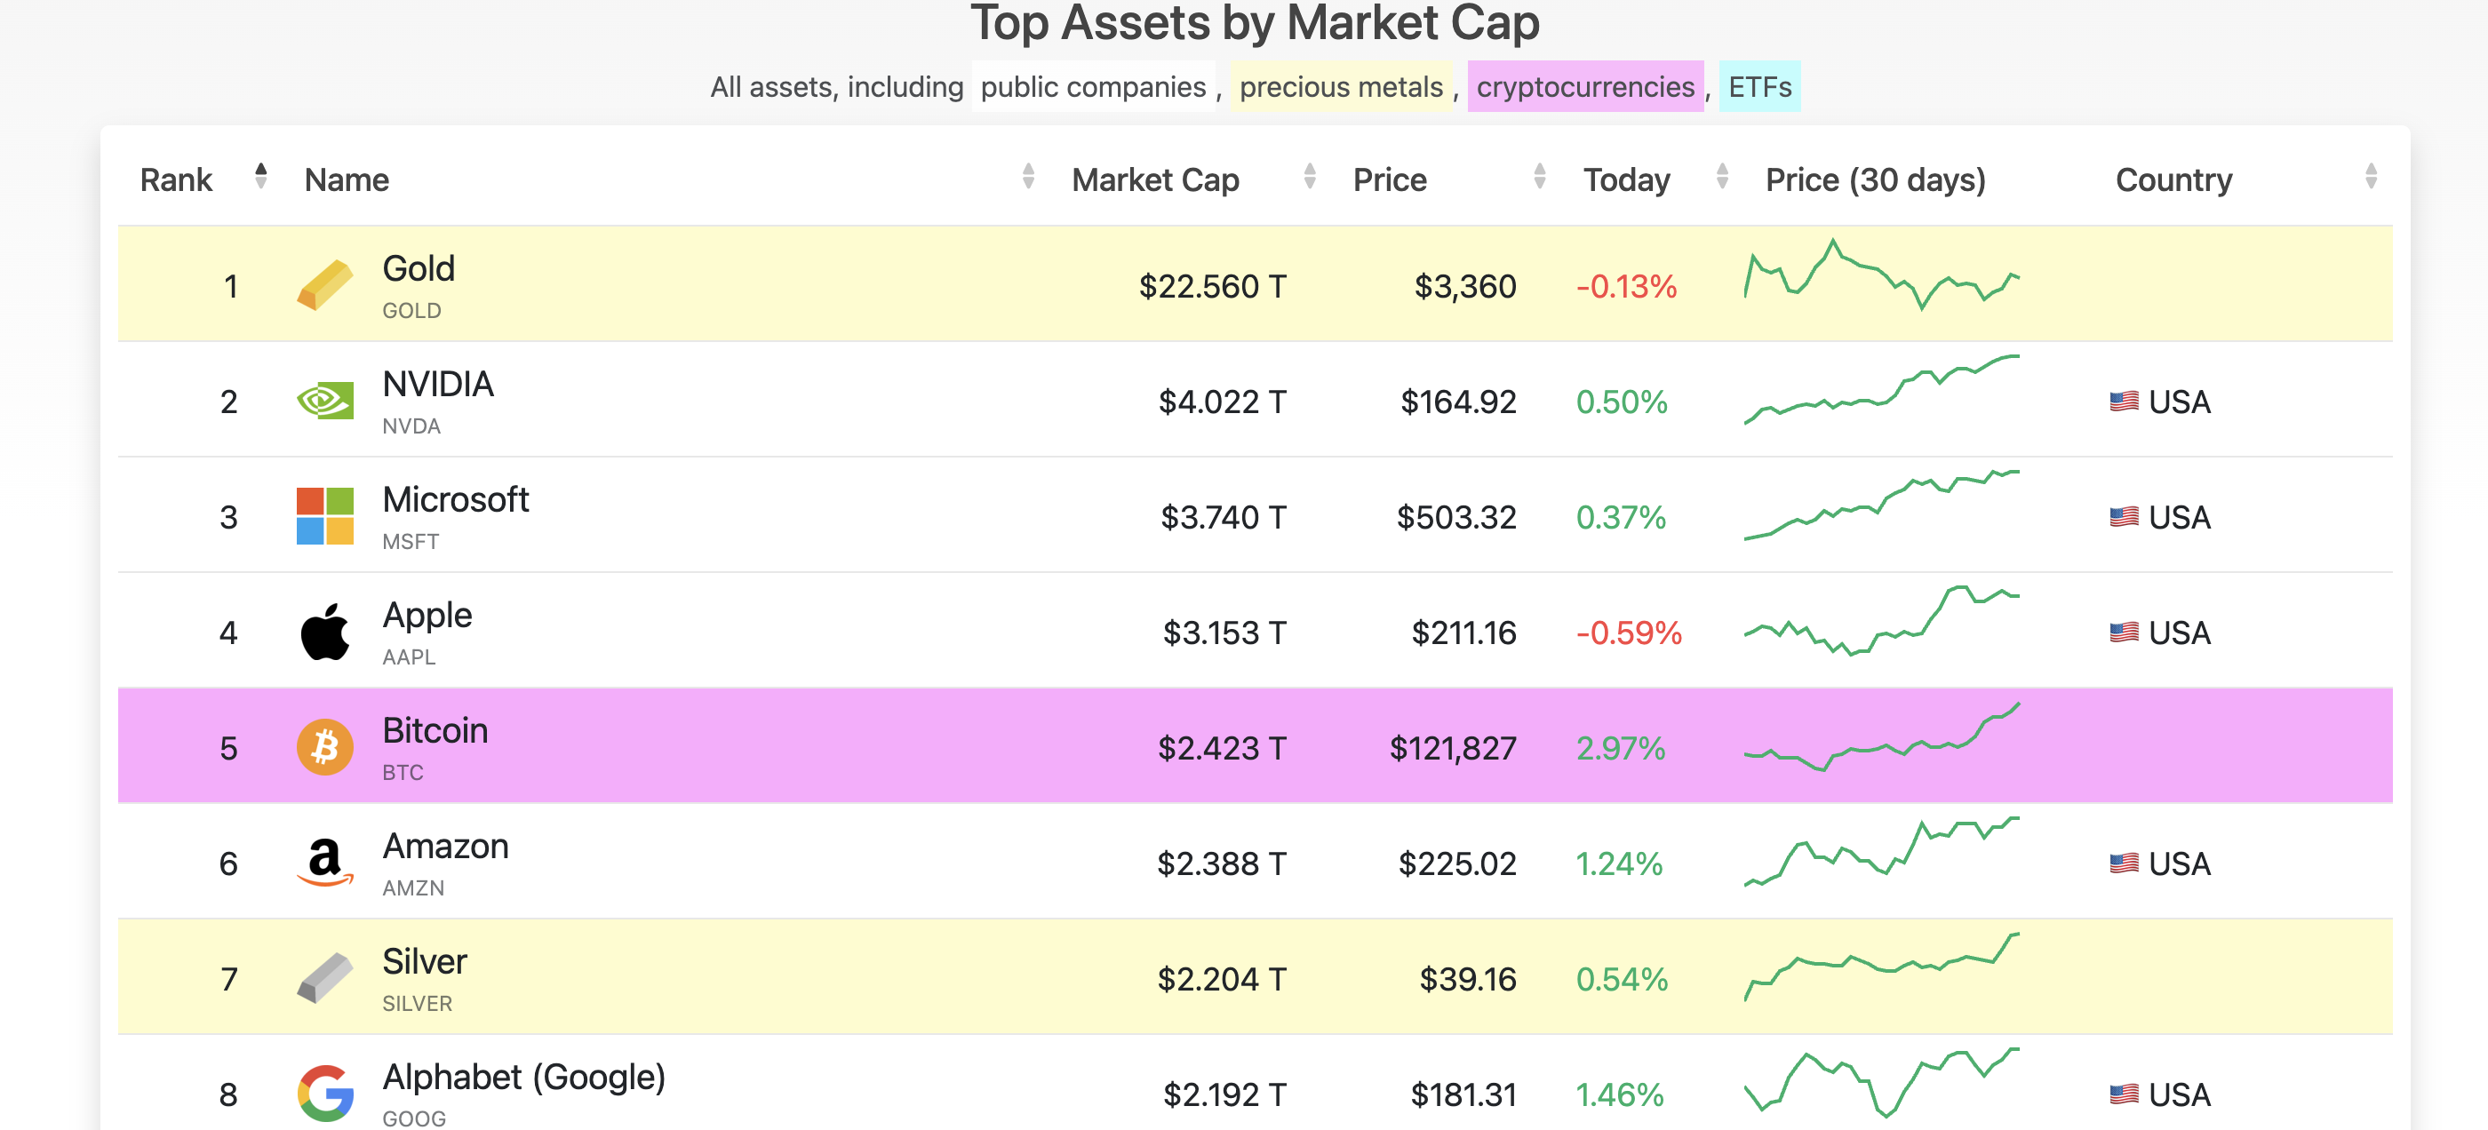Click Gold's 30-day price chart

coord(1881,275)
